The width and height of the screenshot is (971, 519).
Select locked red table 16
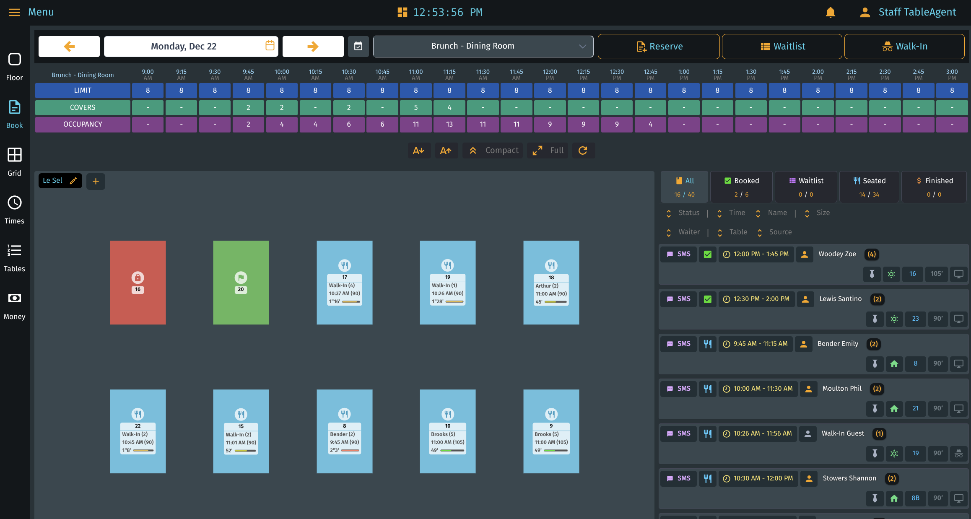(x=138, y=282)
